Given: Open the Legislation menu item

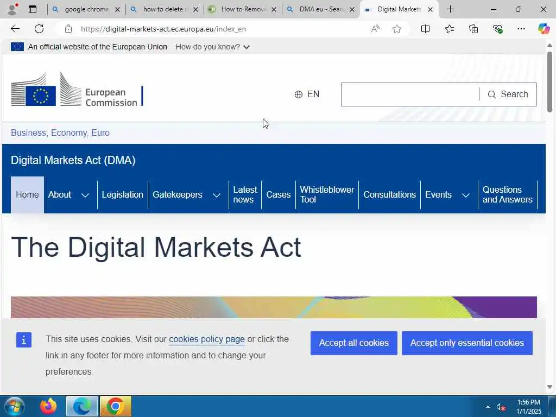Looking at the screenshot, I should 122,195.
